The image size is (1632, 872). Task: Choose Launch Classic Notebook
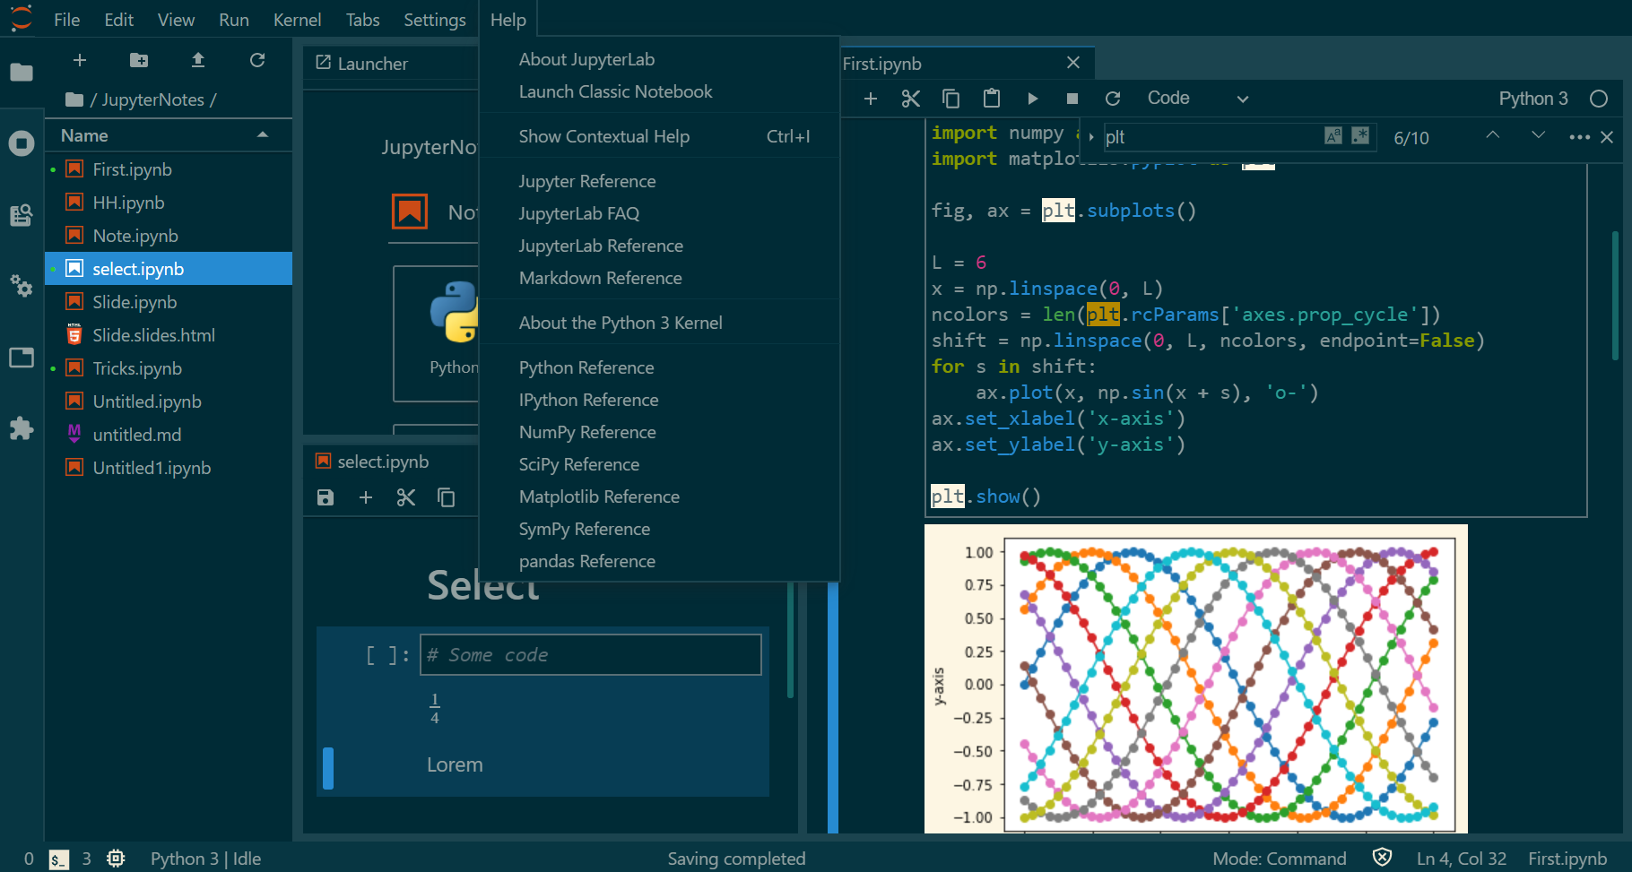tap(659, 91)
